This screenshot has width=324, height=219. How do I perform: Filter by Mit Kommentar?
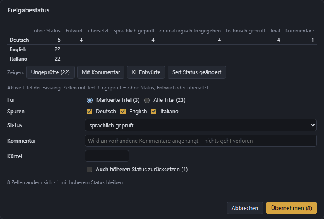(x=101, y=72)
